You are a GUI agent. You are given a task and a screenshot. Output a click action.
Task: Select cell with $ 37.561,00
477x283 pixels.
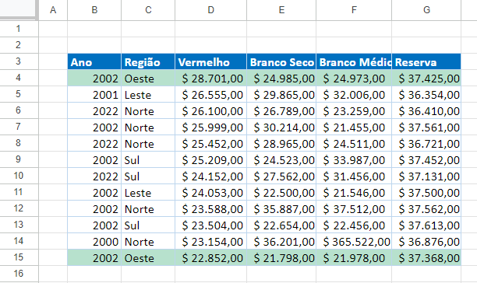click(426, 128)
